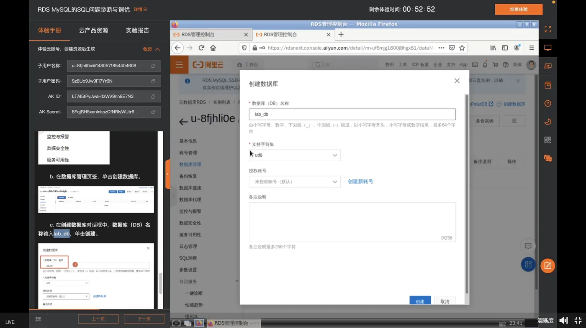586x328 pixels.
Task: Copy the AK ID value
Action: 153,97
